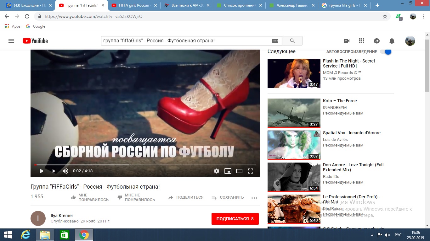Play the video with the play button
The image size is (430, 241).
pyautogui.click(x=41, y=171)
